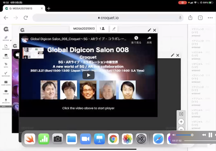Adjust the volume slider in media overlay
The width and height of the screenshot is (216, 151).
click(x=184, y=135)
